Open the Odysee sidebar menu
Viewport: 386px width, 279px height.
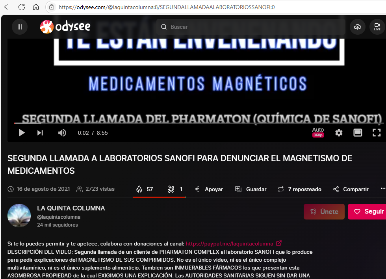(x=20, y=27)
